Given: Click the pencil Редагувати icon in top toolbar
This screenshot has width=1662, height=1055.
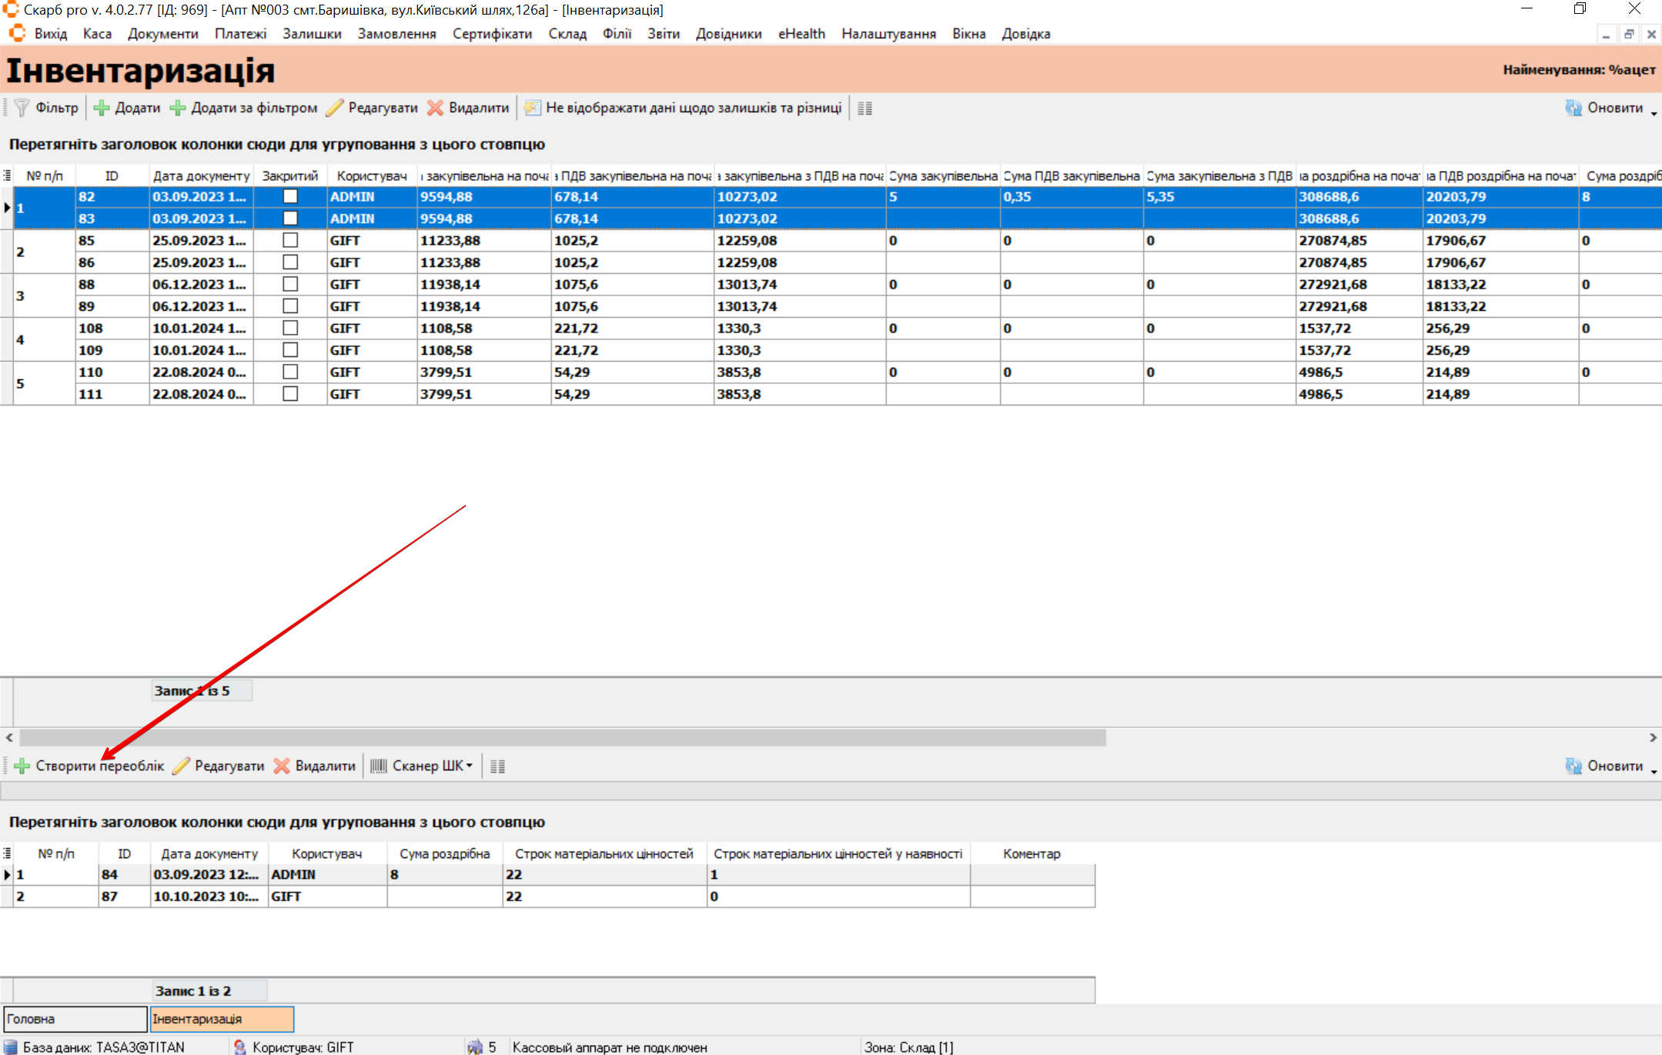Looking at the screenshot, I should [x=334, y=108].
